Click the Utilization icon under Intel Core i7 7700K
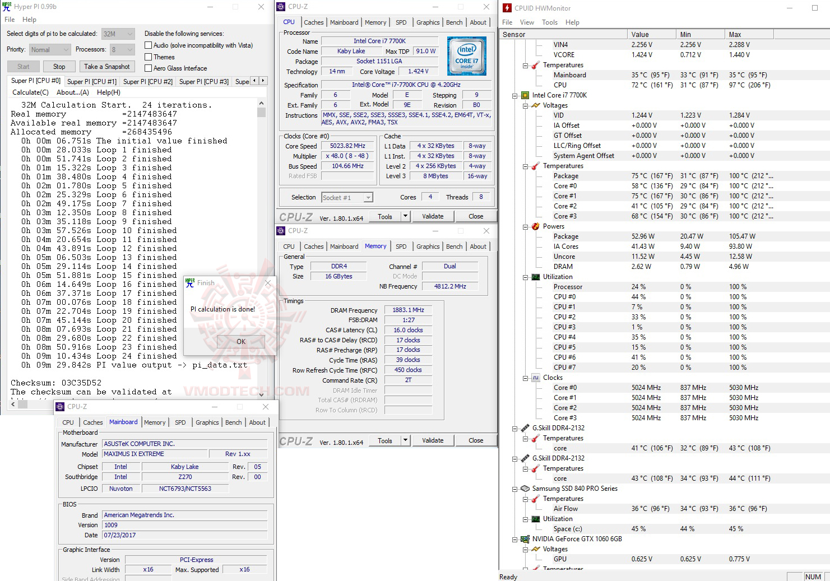This screenshot has width=830, height=581. pyautogui.click(x=536, y=277)
